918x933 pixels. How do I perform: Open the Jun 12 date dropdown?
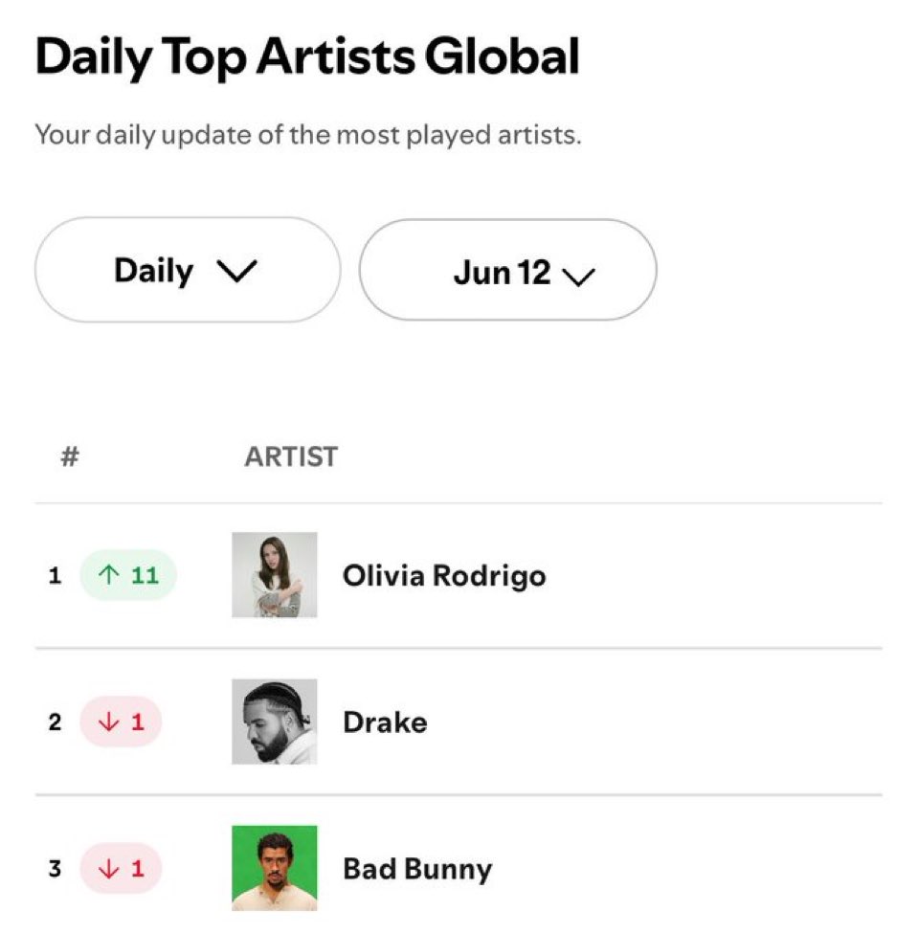pos(507,270)
